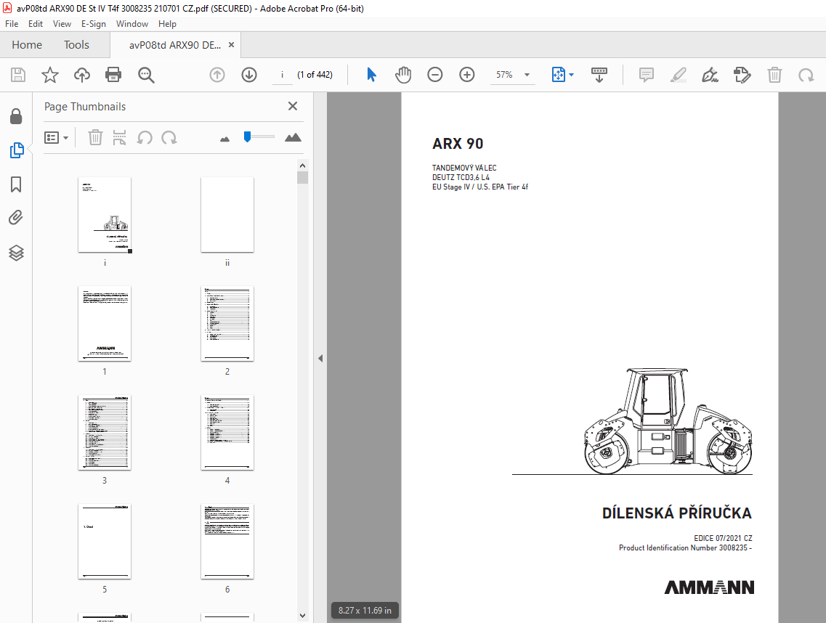The height and width of the screenshot is (623, 826).
Task: Open the View menu
Action: [x=62, y=24]
